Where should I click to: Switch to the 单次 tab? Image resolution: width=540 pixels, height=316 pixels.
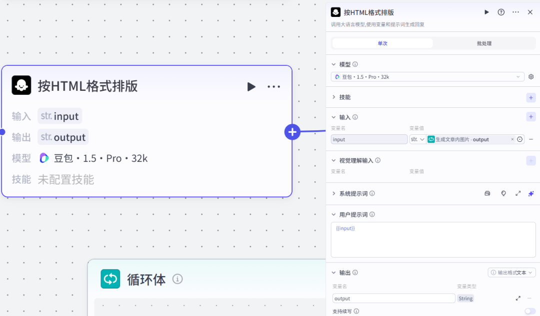click(382, 43)
